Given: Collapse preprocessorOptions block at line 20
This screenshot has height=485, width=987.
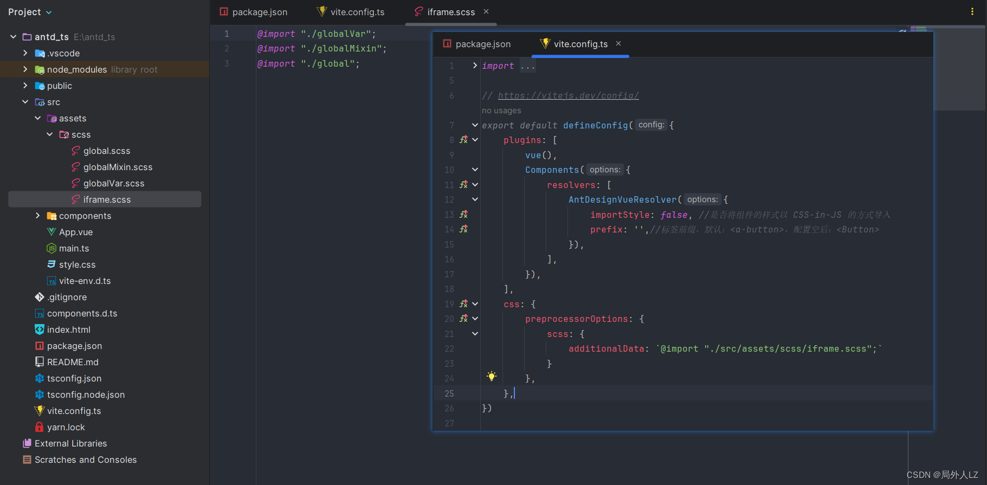Looking at the screenshot, I should click(475, 319).
